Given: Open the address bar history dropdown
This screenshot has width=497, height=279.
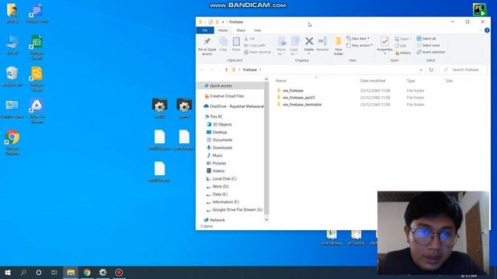Looking at the screenshot, I should click(x=421, y=70).
